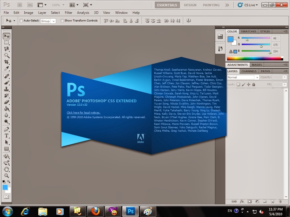This screenshot has height=217, width=290.
Task: Select the Essentials workspace button
Action: [167, 5]
